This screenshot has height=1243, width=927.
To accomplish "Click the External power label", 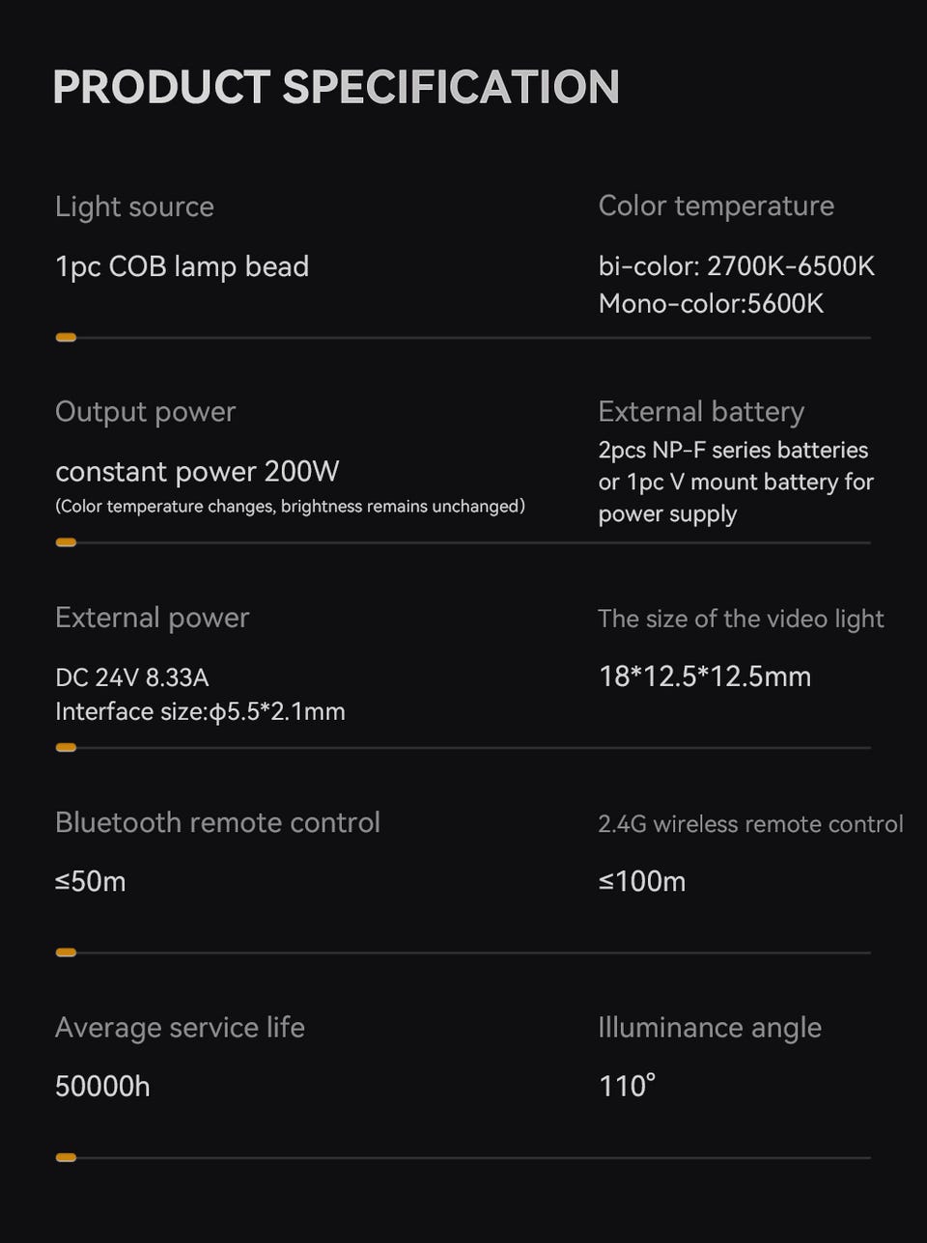I will pos(152,618).
